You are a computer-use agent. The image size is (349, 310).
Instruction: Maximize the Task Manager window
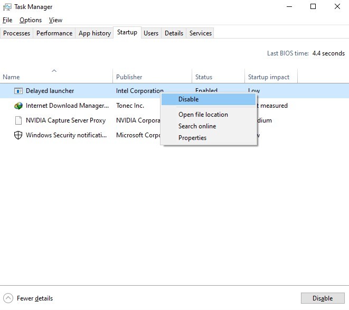[313, 7]
